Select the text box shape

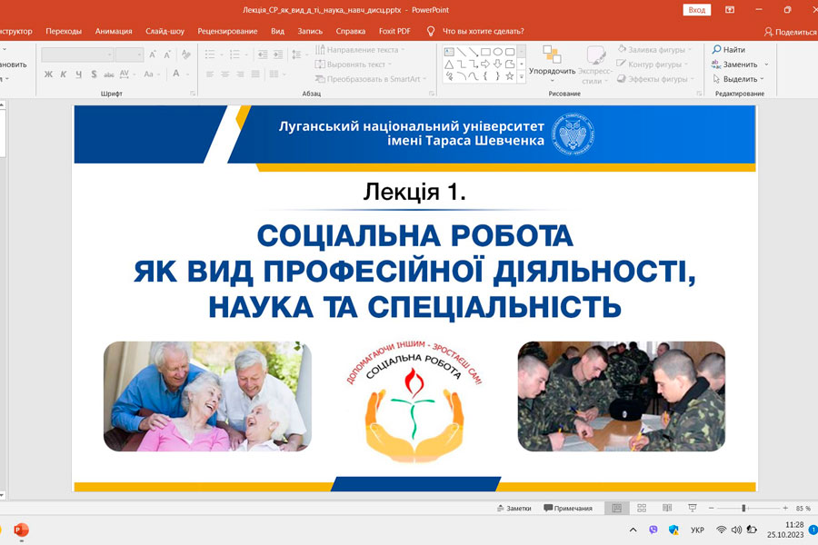coord(449,52)
